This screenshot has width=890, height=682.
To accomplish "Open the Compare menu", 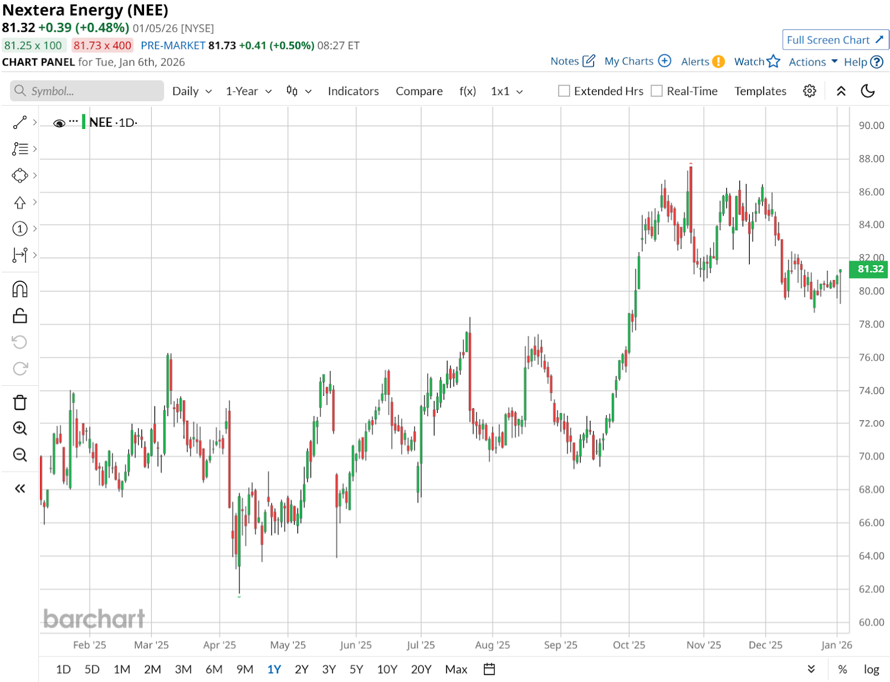I will tap(419, 91).
